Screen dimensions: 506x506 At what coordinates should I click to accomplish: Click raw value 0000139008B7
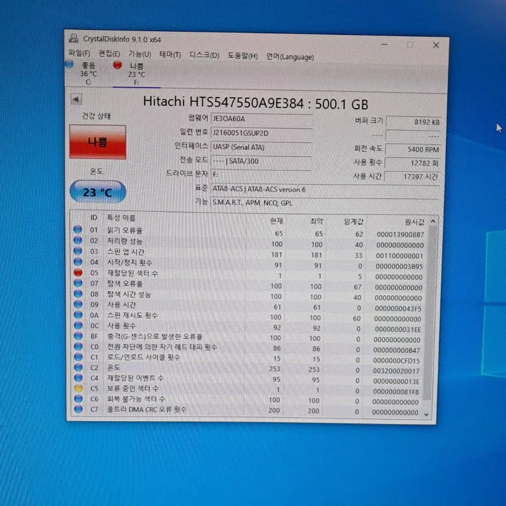pos(400,234)
